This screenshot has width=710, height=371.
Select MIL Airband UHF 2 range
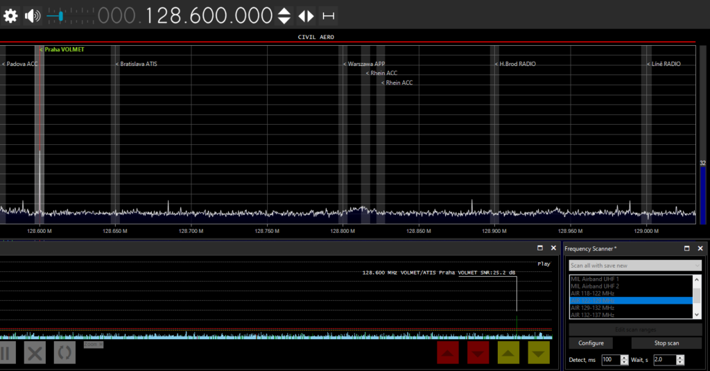coord(631,286)
